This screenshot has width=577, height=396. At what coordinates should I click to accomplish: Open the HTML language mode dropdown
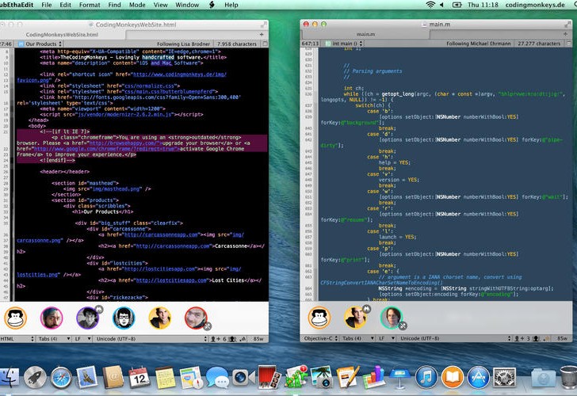(17, 338)
